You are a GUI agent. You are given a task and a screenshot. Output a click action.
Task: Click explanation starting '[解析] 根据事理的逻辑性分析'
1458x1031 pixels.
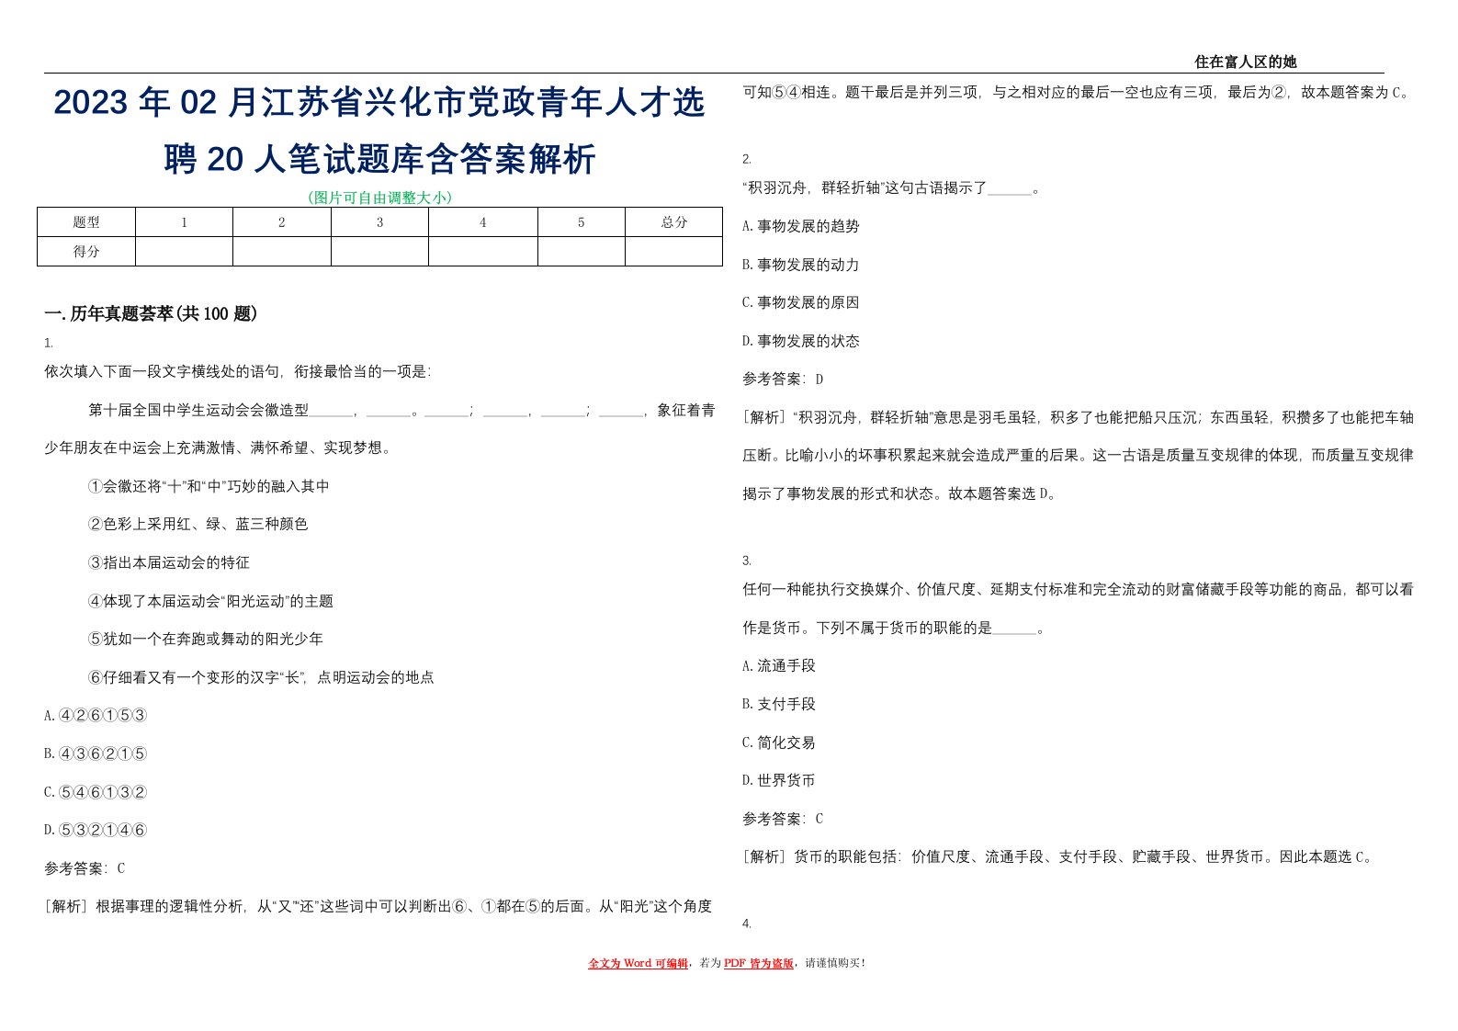point(379,906)
